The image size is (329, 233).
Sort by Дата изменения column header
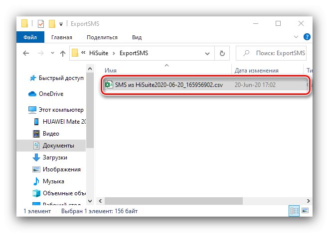pos(257,71)
